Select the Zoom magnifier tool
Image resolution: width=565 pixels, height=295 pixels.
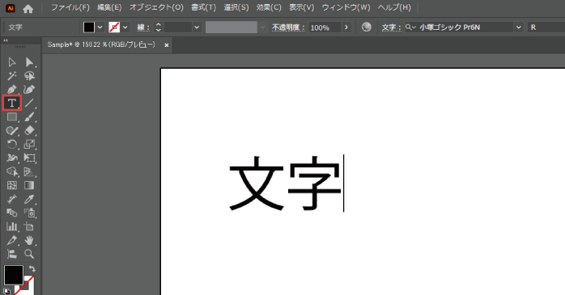(x=29, y=254)
